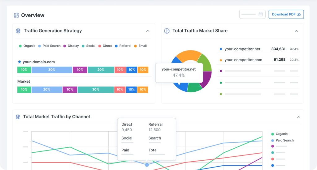Click the 334,631 traffic value

(x=278, y=49)
